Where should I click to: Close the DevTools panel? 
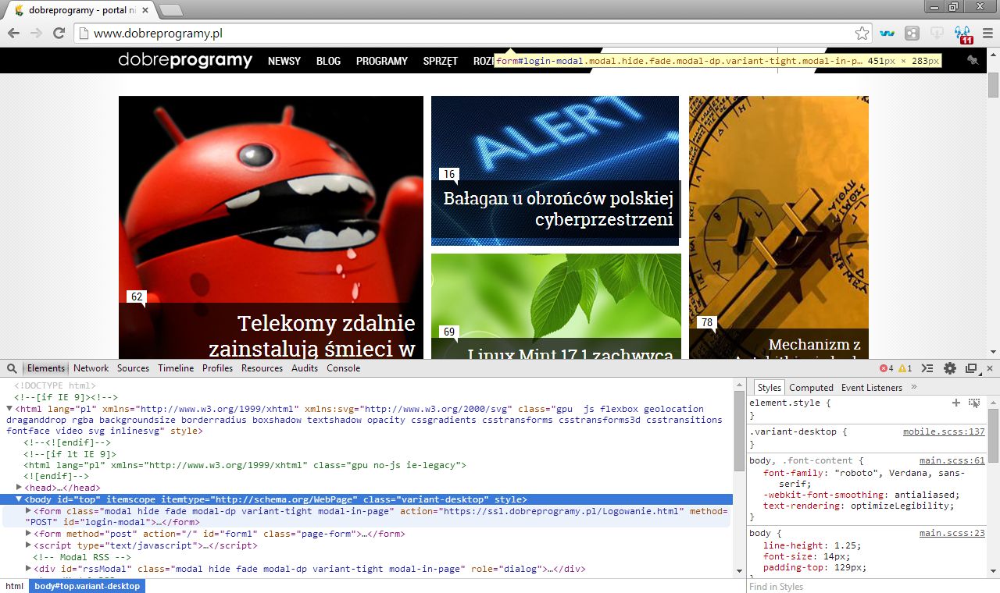(990, 368)
